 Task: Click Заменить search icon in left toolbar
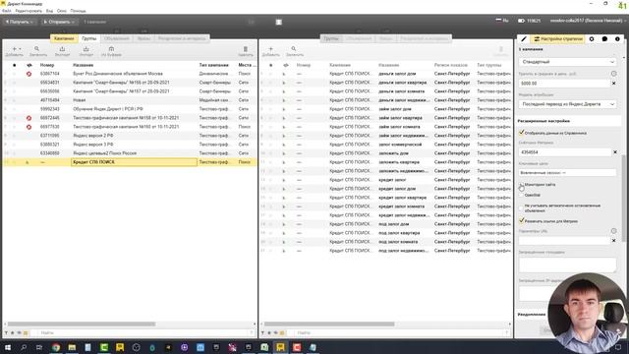coord(37,51)
